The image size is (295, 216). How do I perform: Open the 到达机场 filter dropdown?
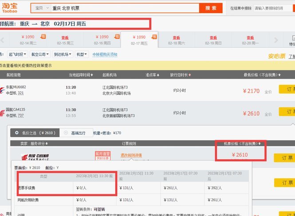coord(63,54)
